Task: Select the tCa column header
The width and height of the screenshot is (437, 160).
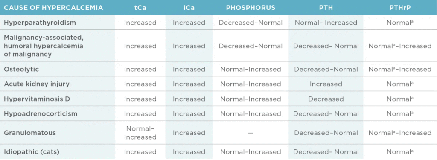Action: [x=140, y=8]
